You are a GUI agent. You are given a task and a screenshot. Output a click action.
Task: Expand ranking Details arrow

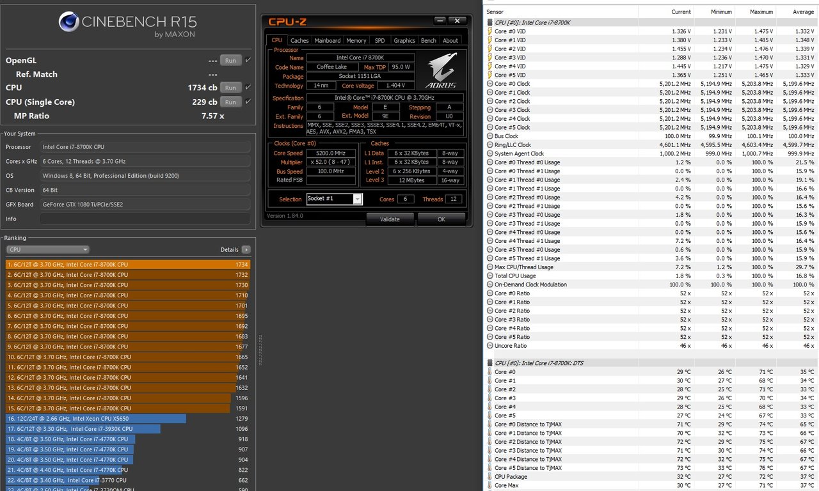click(246, 250)
